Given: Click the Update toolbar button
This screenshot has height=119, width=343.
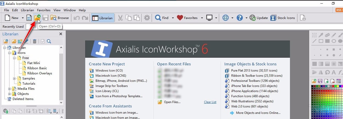Looking at the screenshot, I should point(259,18).
